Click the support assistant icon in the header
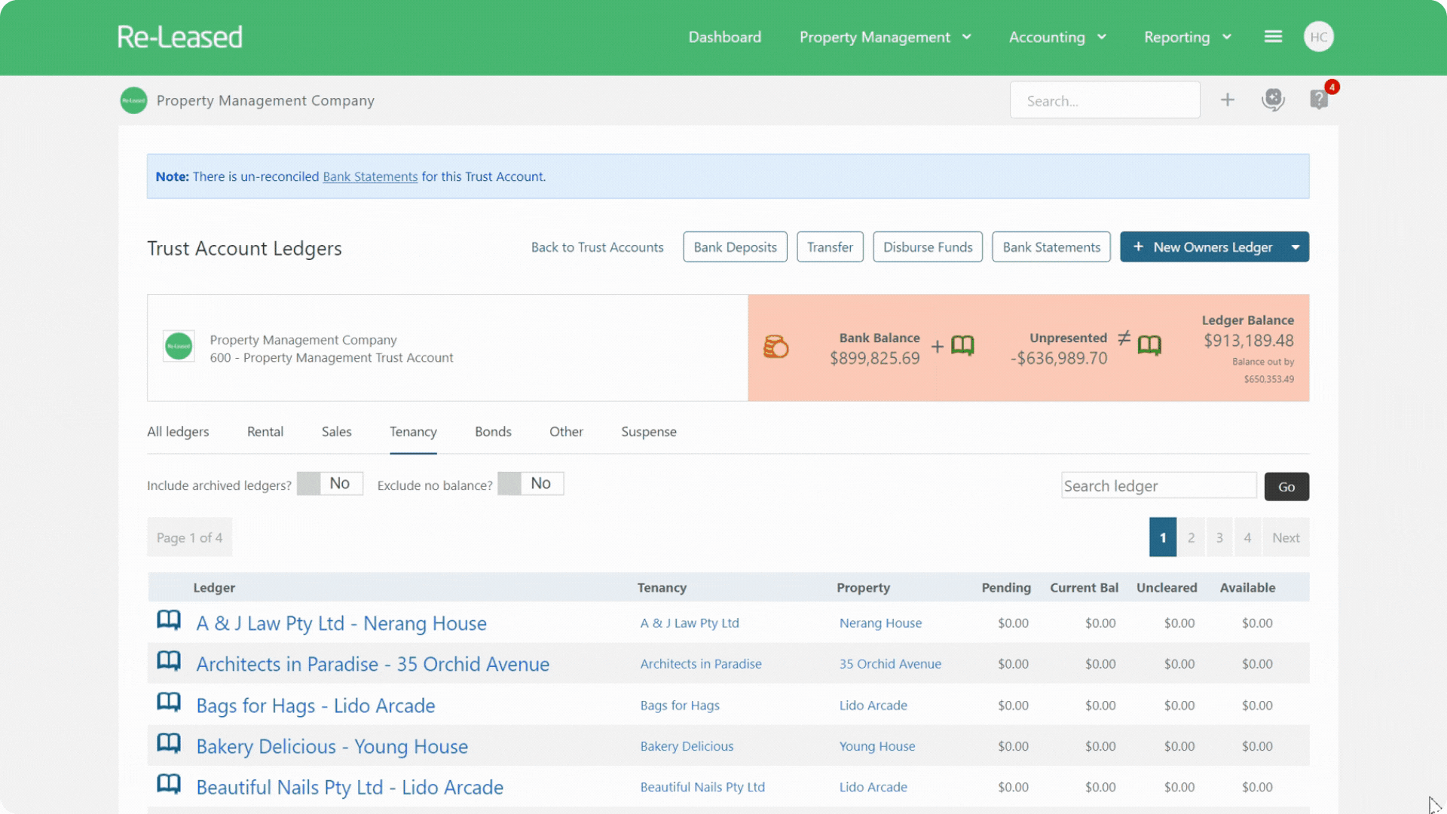This screenshot has width=1447, height=814. [x=1274, y=99]
